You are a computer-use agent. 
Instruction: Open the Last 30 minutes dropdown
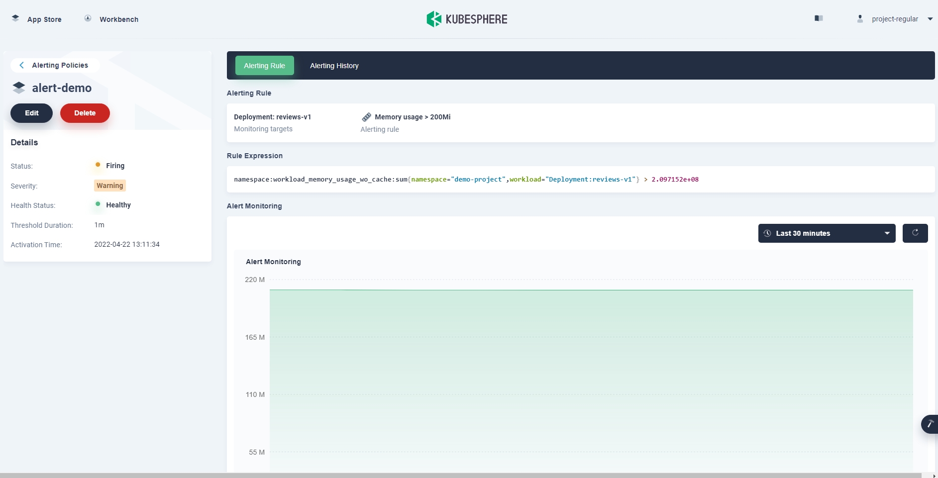tap(826, 233)
